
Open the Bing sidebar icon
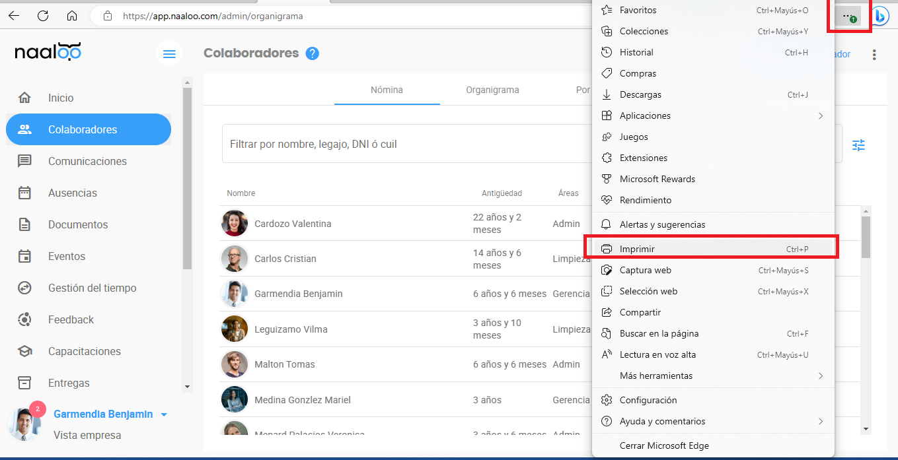(x=880, y=16)
